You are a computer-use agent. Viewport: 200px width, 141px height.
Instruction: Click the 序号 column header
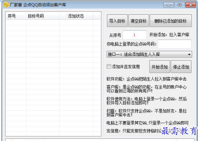(x=16, y=16)
